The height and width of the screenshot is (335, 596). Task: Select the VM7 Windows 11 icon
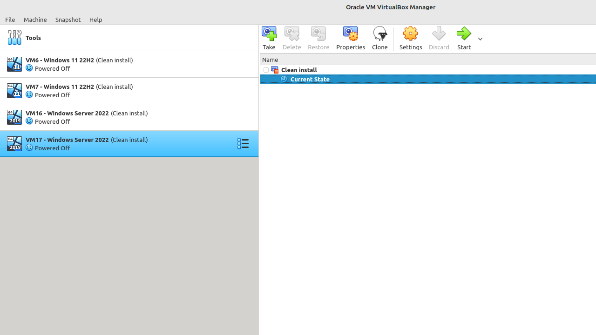pos(14,91)
